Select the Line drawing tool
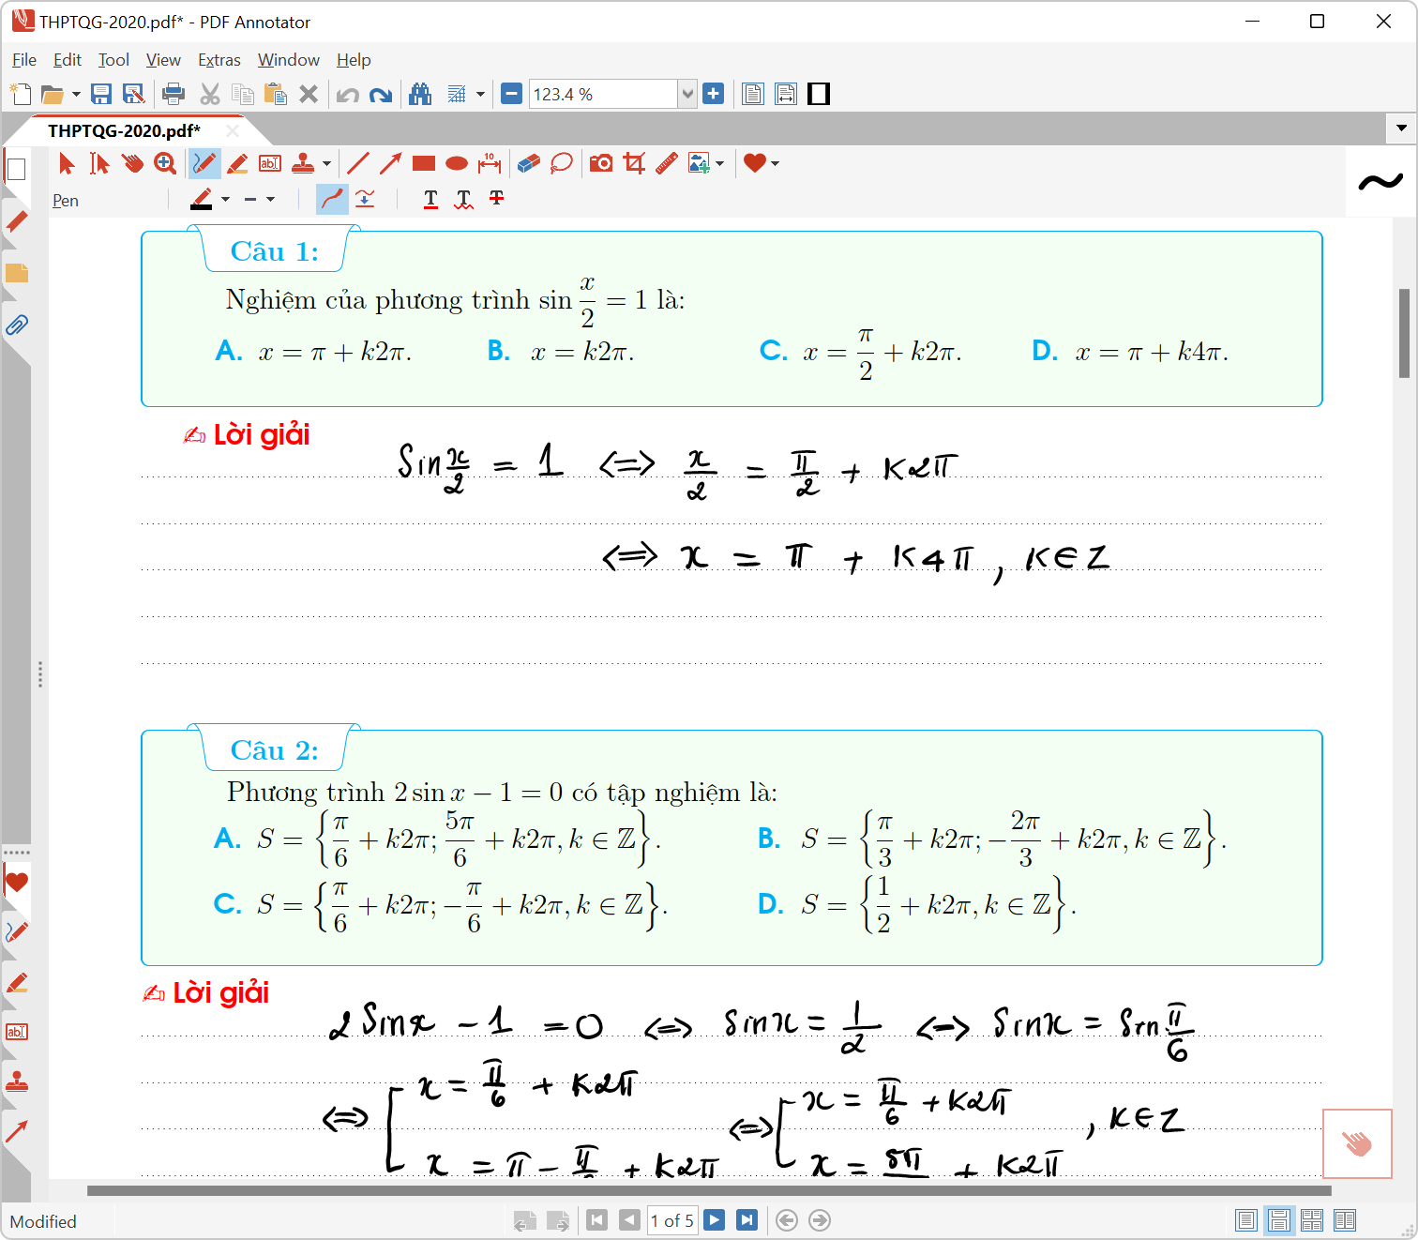The image size is (1418, 1240). pos(358,163)
